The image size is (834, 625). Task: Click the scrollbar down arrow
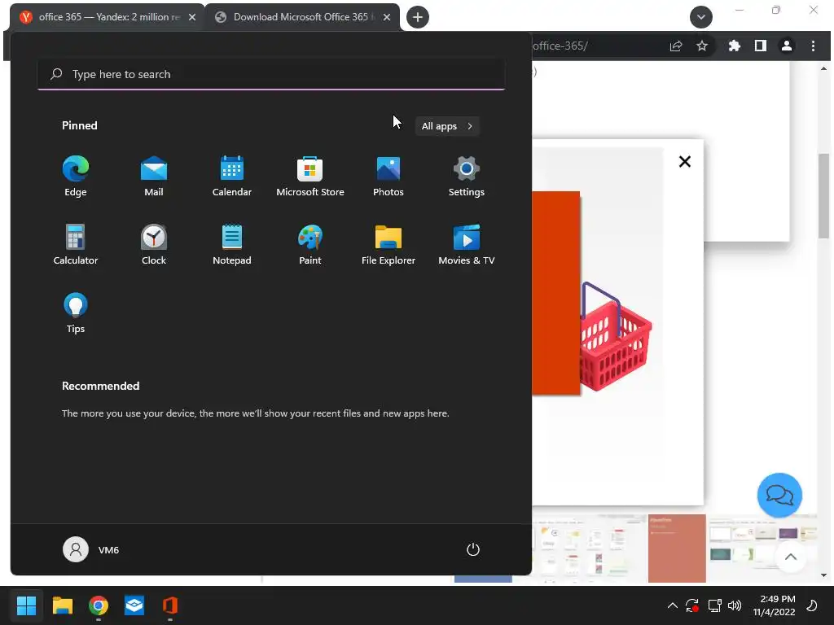(823, 575)
